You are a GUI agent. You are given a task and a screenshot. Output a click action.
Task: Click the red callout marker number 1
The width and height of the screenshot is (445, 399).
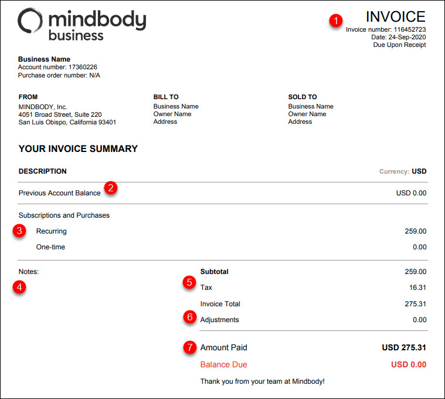click(336, 21)
